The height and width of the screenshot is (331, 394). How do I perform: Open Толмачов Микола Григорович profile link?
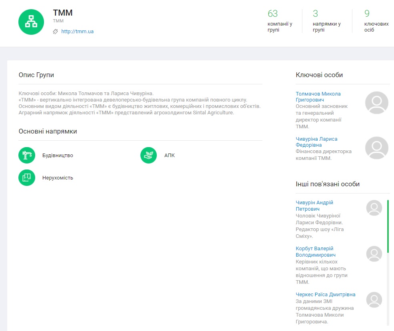pyautogui.click(x=318, y=97)
